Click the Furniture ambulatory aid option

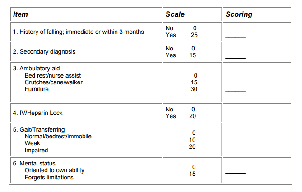37,89
